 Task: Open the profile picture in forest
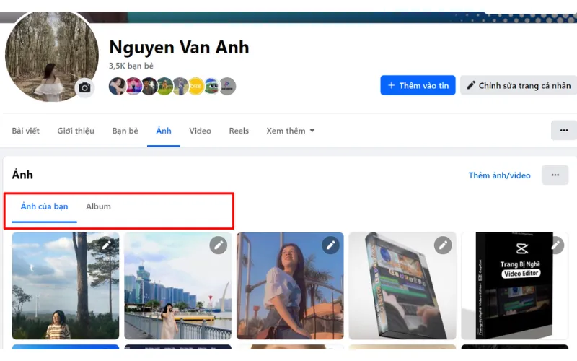pyautogui.click(x=52, y=56)
